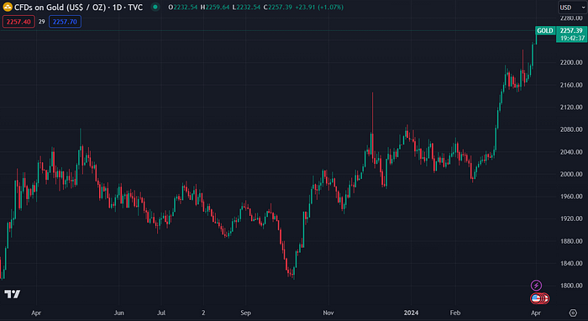This screenshot has width=588, height=321.
Task: Click the 1920.00 price axis label
Action: [x=571, y=218]
